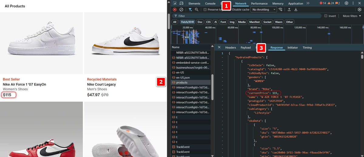Select the en-US.json request row
The height and width of the screenshot is (157, 364).
pyautogui.click(x=191, y=77)
